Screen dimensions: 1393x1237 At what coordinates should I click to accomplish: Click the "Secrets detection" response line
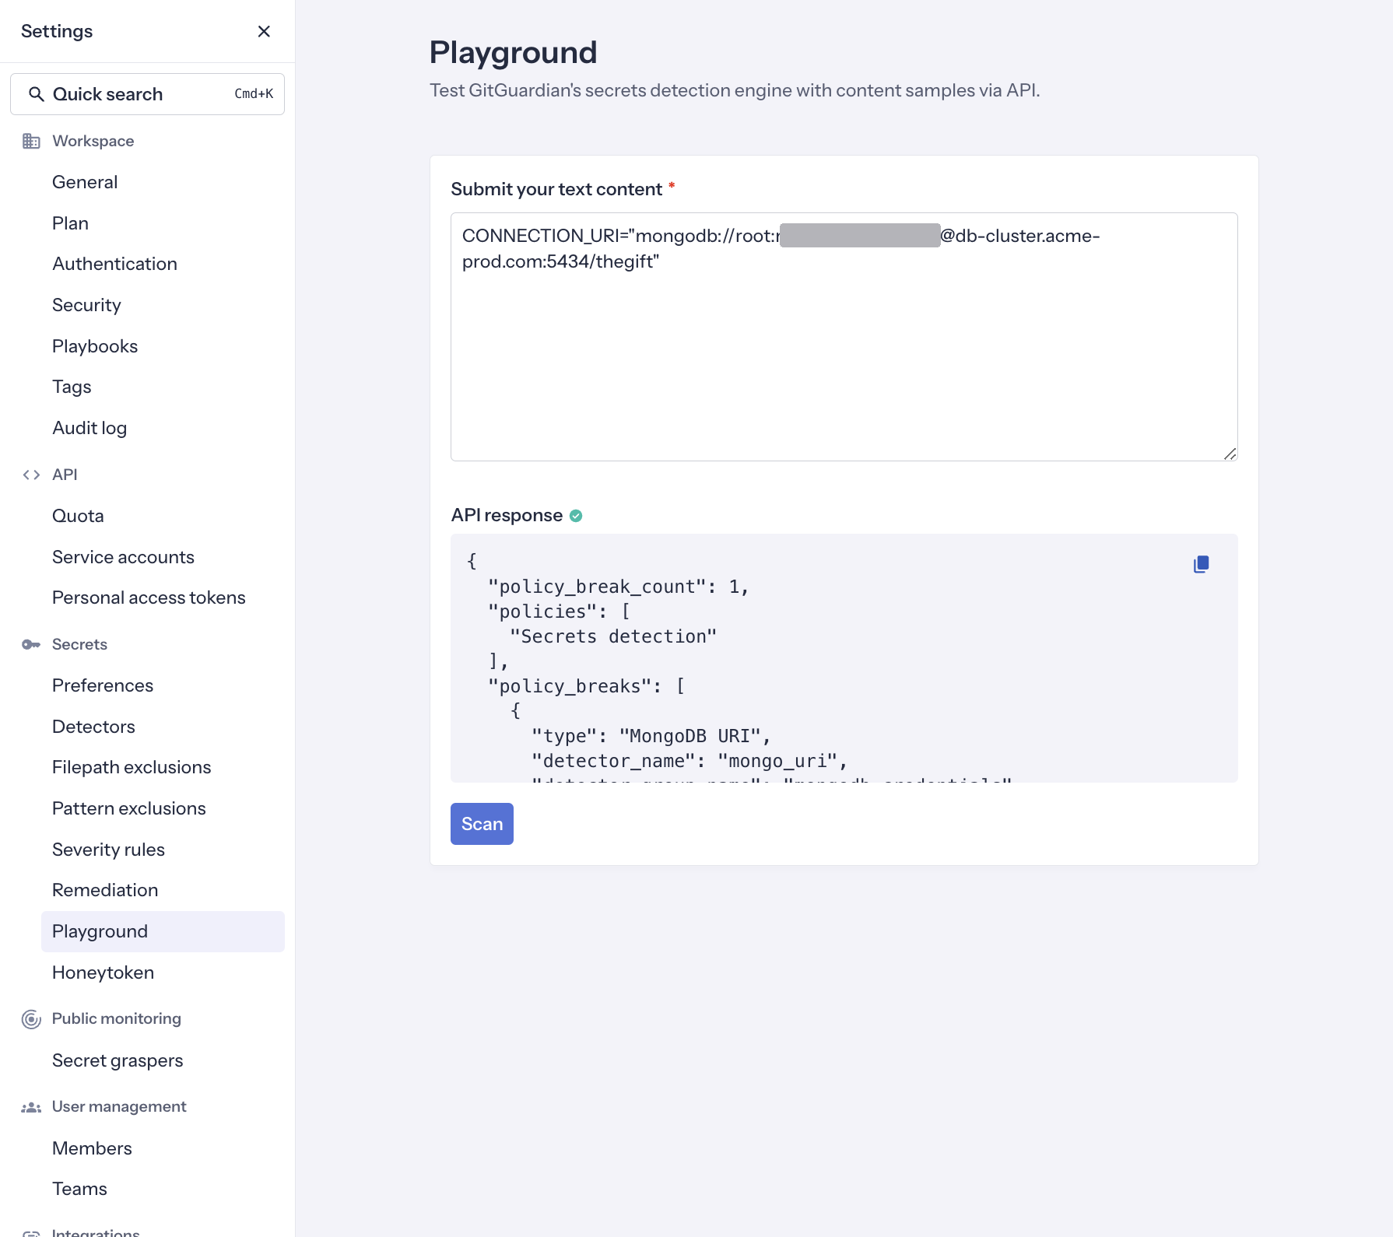click(613, 636)
